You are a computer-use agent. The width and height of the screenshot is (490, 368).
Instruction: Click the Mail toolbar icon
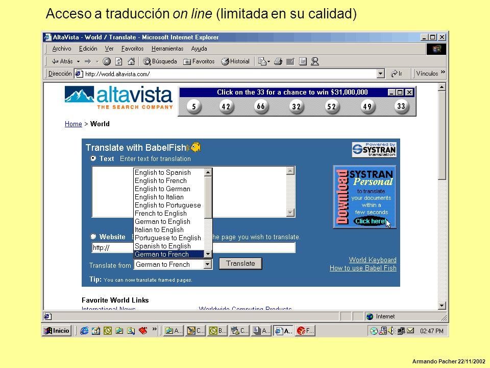(x=262, y=61)
